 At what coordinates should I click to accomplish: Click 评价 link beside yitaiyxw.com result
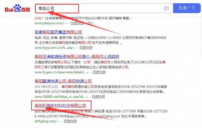click(90, 23)
